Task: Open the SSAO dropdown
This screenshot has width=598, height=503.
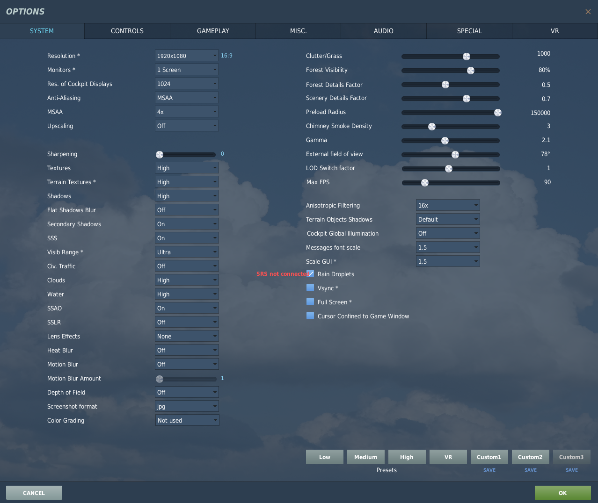Action: tap(187, 308)
